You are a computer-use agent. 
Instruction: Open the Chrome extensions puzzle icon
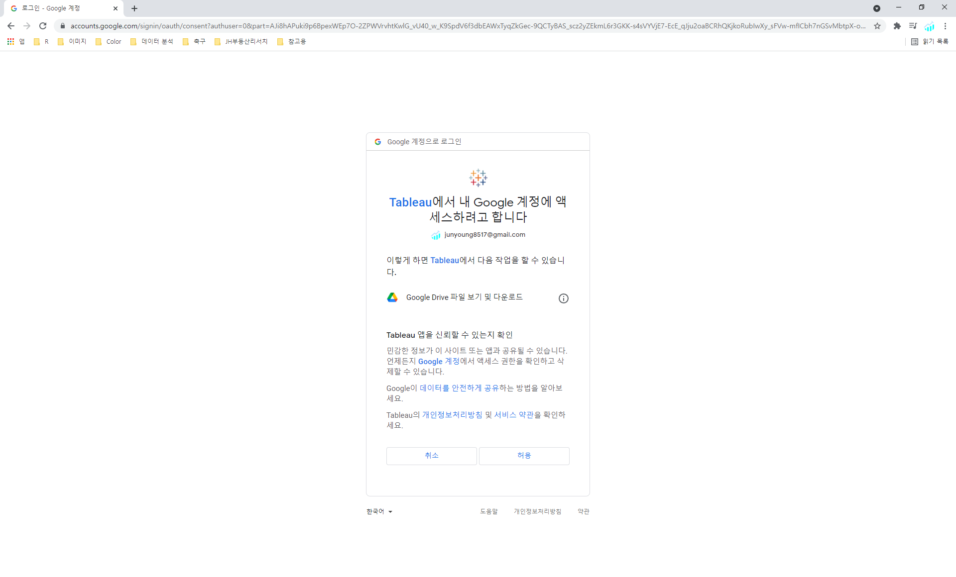pos(897,26)
